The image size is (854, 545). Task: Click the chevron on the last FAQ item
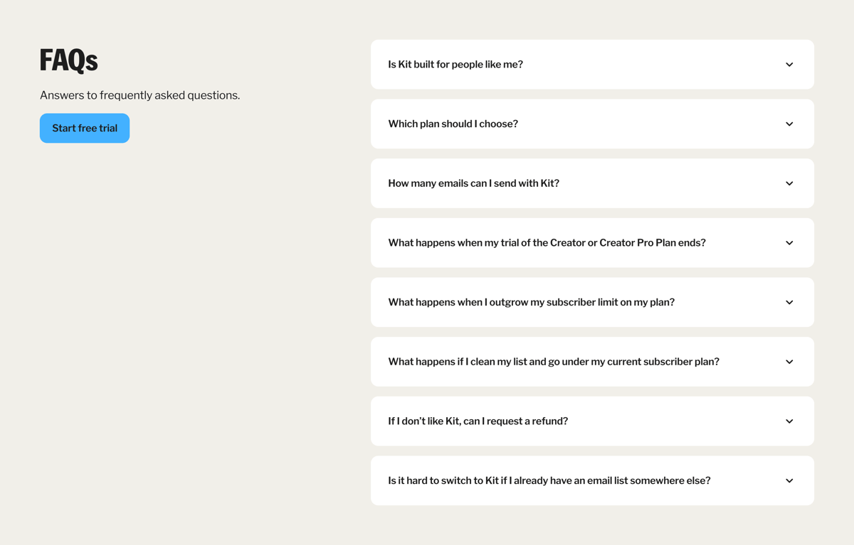click(789, 480)
